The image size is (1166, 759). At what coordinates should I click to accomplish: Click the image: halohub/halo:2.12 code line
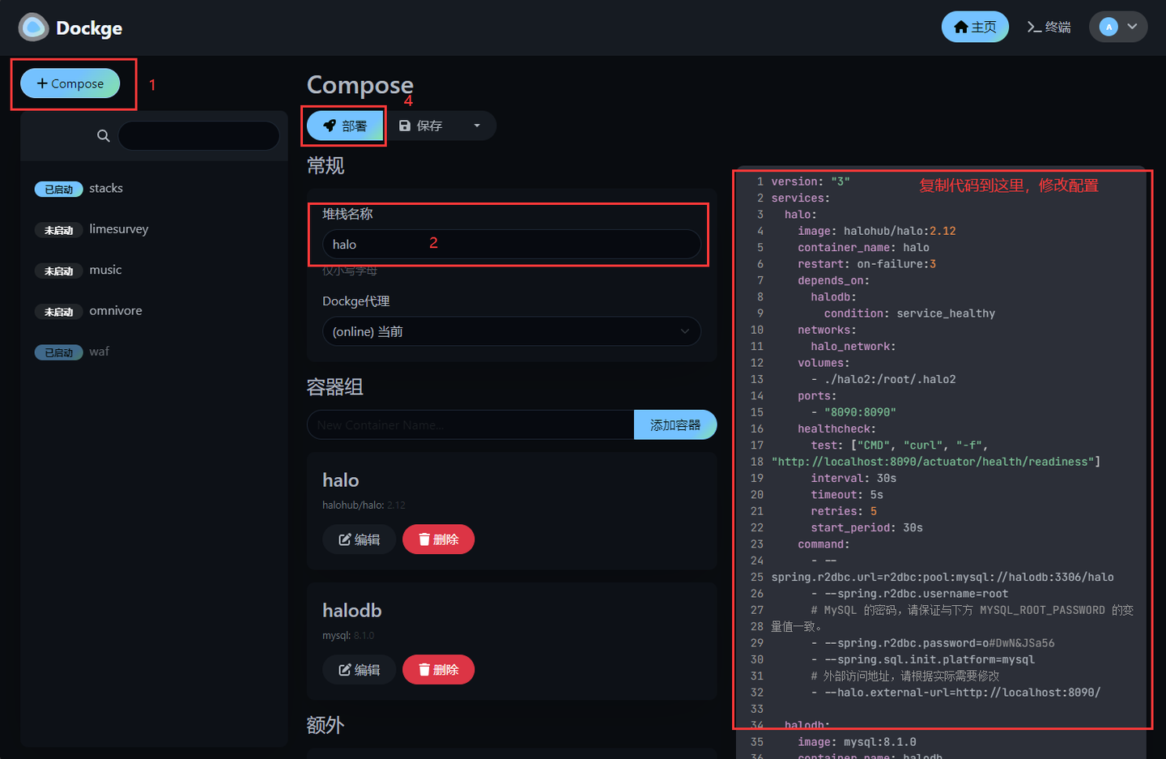pyautogui.click(x=877, y=231)
